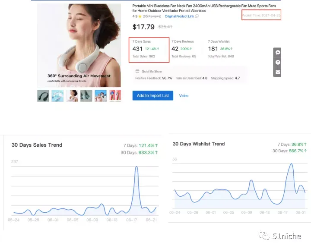The height and width of the screenshot is (249, 311).
Task: Click the wishlist trend peak near 06-19
Action: (292, 164)
